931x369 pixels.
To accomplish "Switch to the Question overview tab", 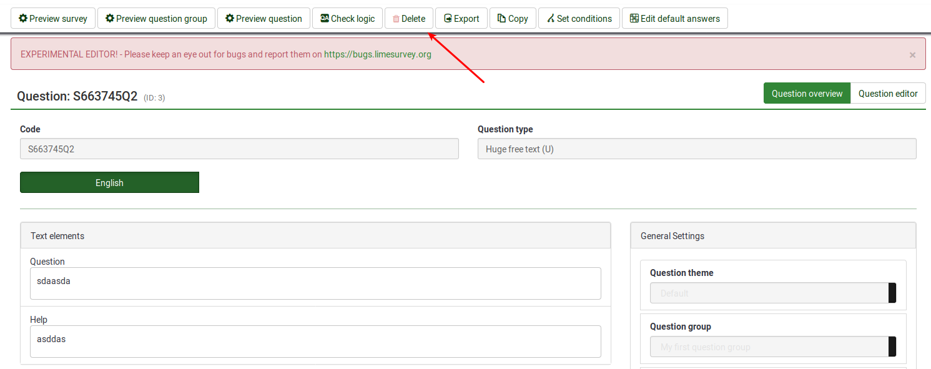I will point(807,94).
